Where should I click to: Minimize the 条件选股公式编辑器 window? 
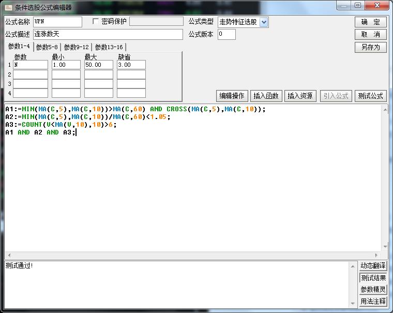344,6
